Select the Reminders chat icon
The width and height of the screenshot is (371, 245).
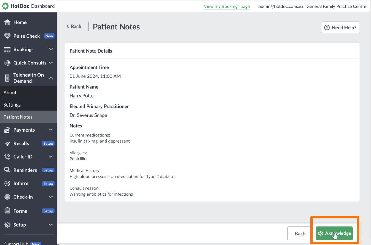coord(7,170)
